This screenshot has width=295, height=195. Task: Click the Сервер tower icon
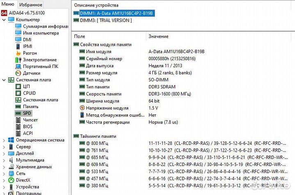click(x=11, y=147)
